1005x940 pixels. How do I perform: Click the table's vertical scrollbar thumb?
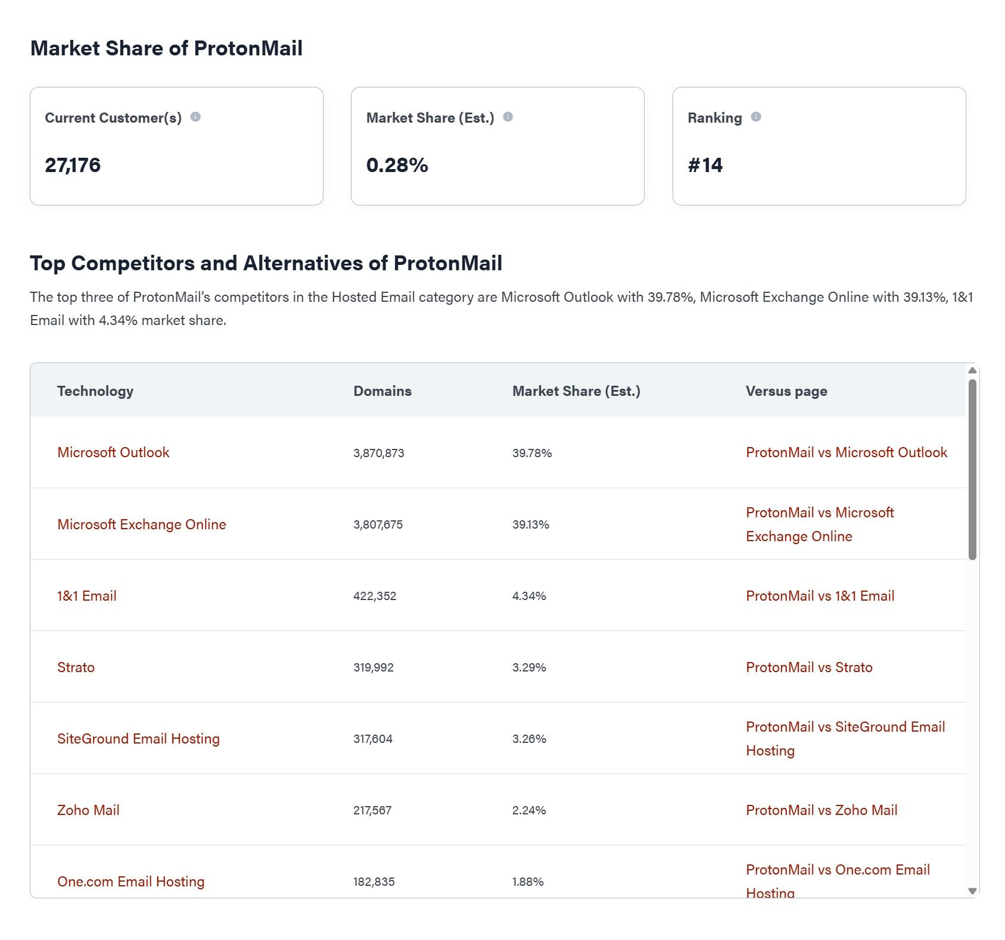(x=972, y=469)
